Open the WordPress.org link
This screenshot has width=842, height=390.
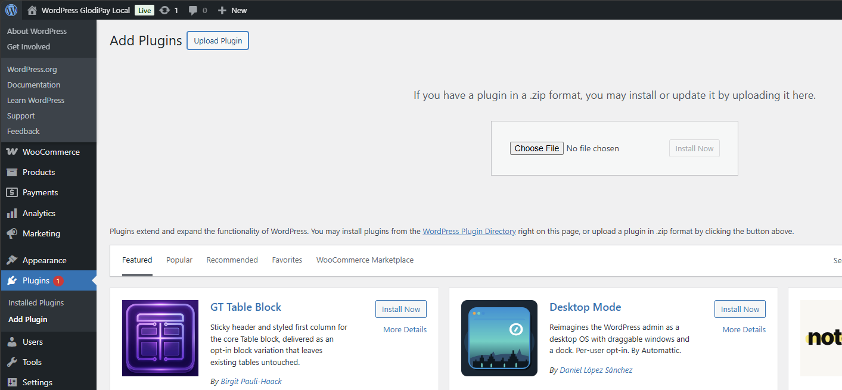click(32, 69)
